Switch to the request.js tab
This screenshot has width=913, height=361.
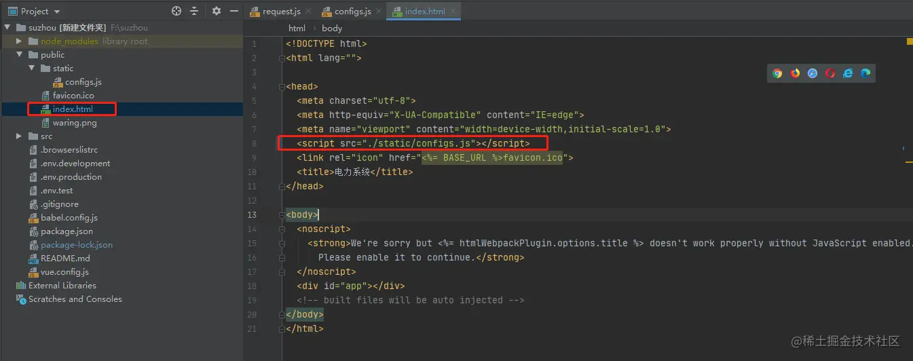[281, 12]
